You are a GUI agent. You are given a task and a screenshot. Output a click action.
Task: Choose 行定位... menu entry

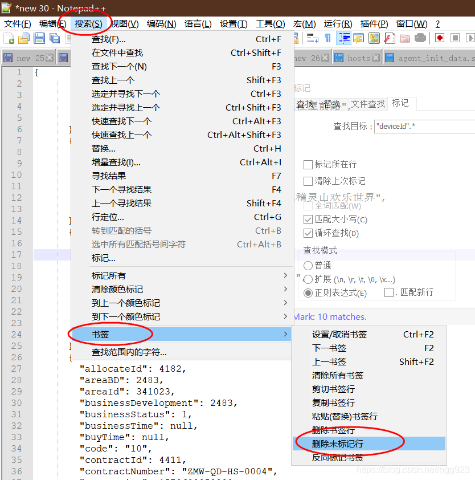(182, 217)
